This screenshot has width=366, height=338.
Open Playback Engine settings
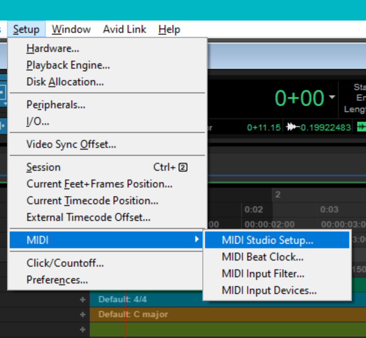tap(68, 65)
